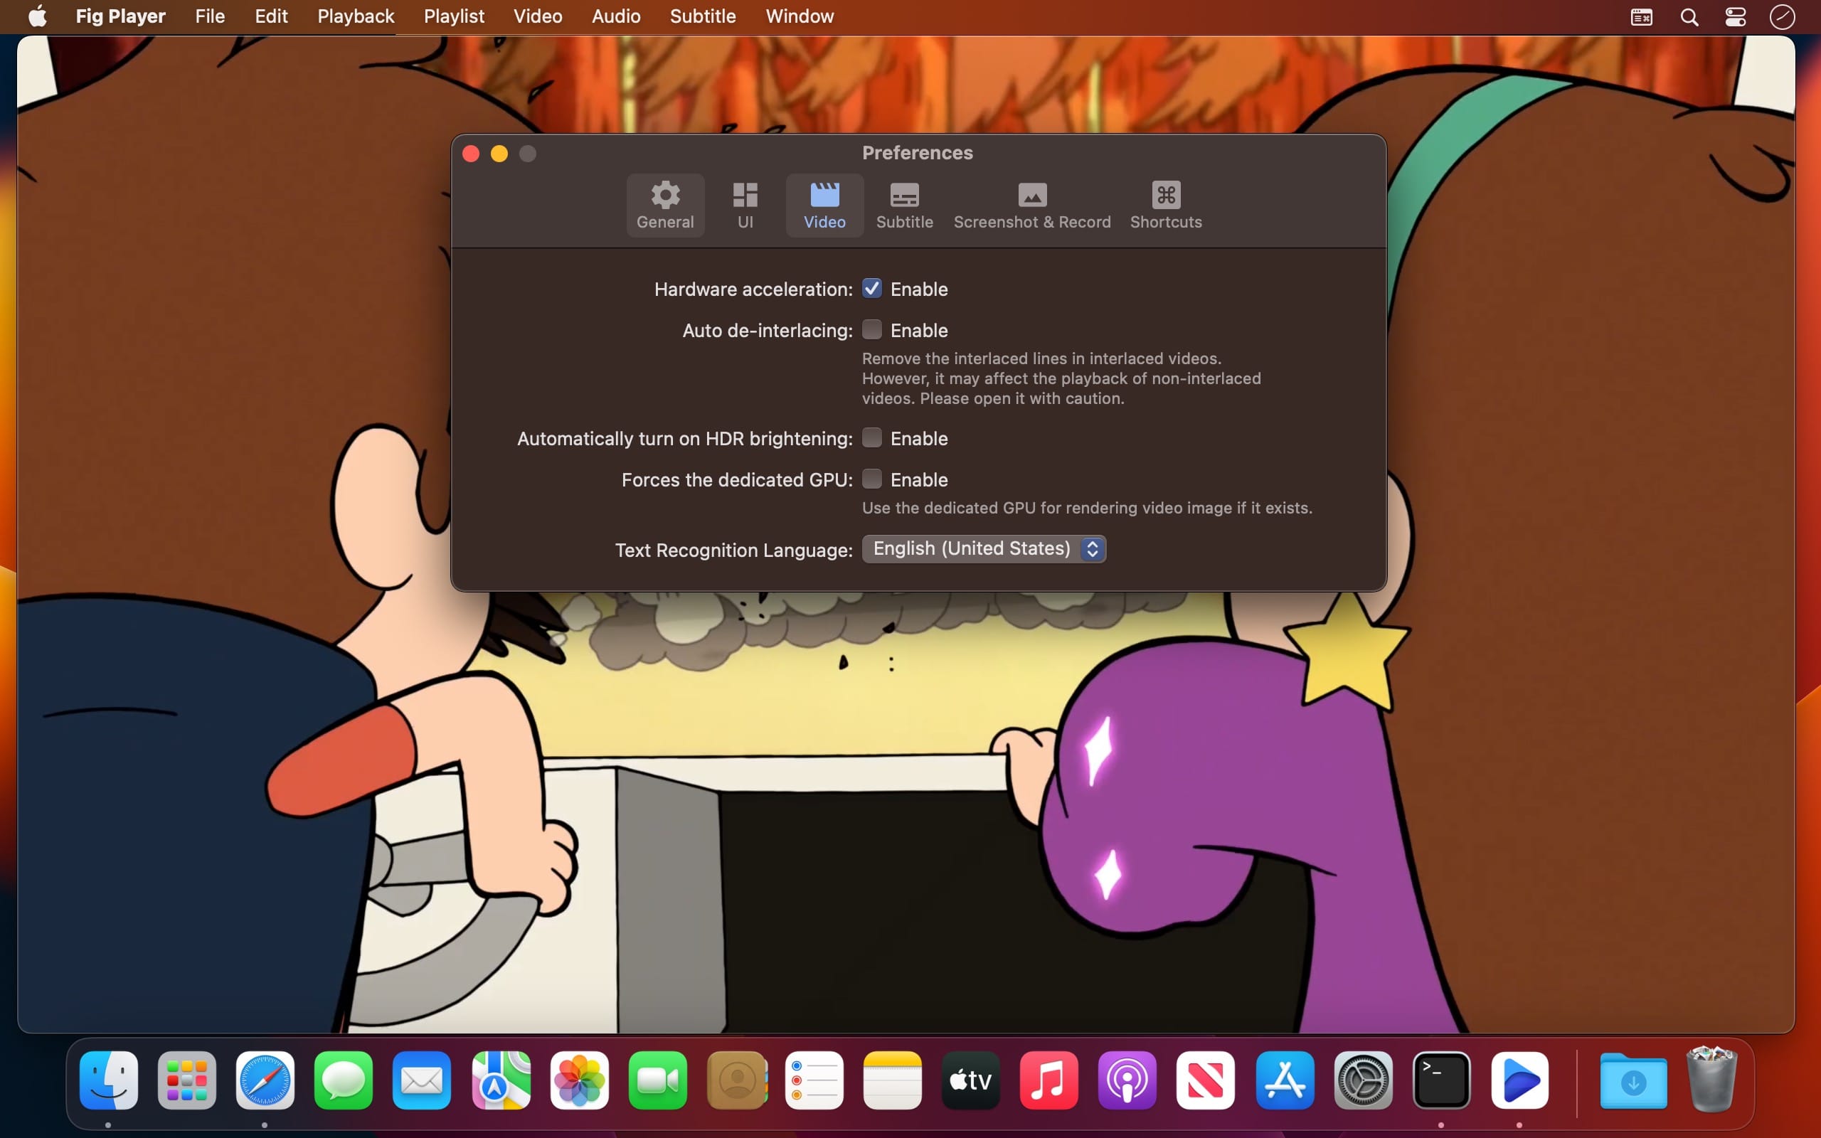The height and width of the screenshot is (1138, 1821).
Task: Launch Fig Player from the Dock
Action: click(x=1519, y=1081)
